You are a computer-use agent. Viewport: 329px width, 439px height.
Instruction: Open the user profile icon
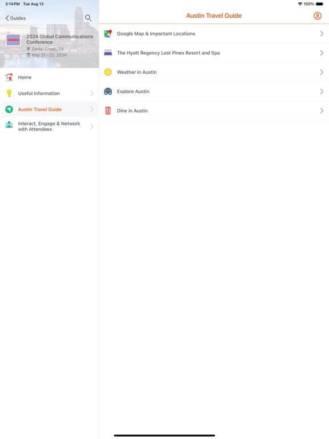[318, 15]
